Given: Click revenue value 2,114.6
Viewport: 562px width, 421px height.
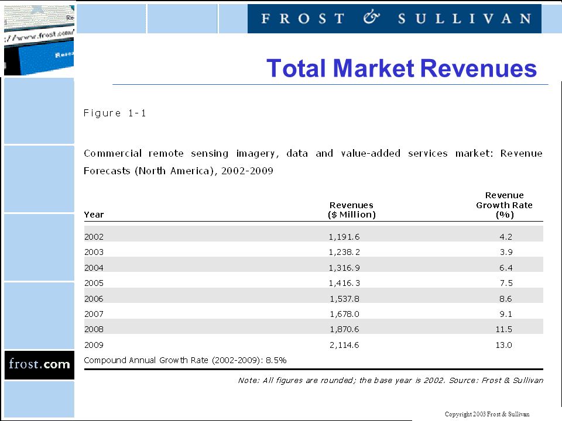Looking at the screenshot, I should coord(344,345).
